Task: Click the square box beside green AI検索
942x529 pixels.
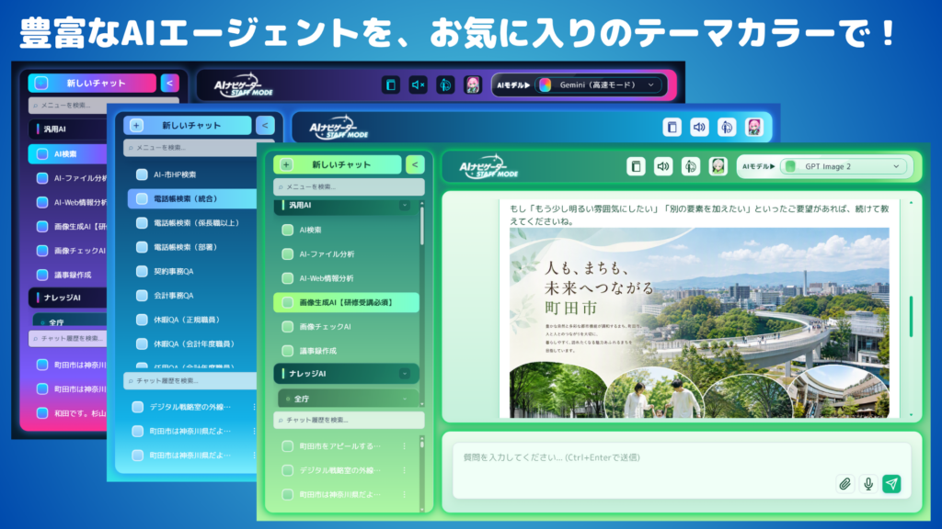Action: (x=288, y=230)
